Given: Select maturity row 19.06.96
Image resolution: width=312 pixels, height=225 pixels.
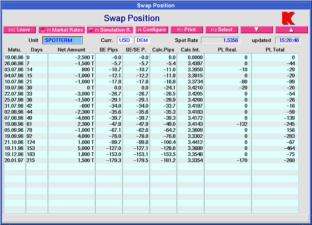Looking at the screenshot, I should pyautogui.click(x=151, y=58).
